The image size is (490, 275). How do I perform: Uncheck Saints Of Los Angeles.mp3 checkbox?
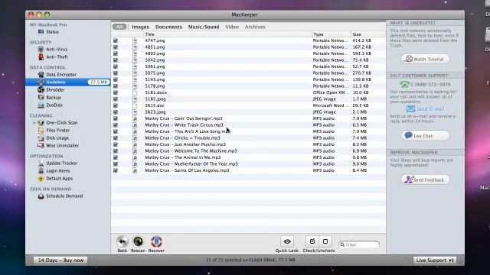(x=116, y=170)
